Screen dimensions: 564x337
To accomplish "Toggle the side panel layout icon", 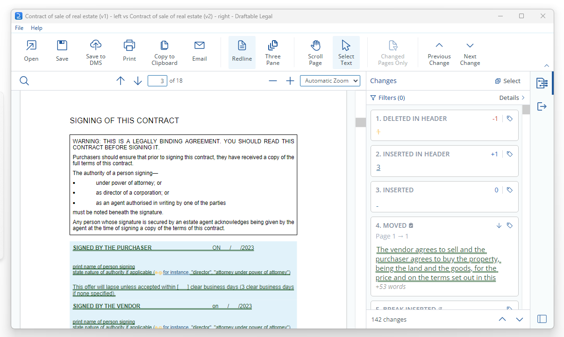I will point(542,319).
